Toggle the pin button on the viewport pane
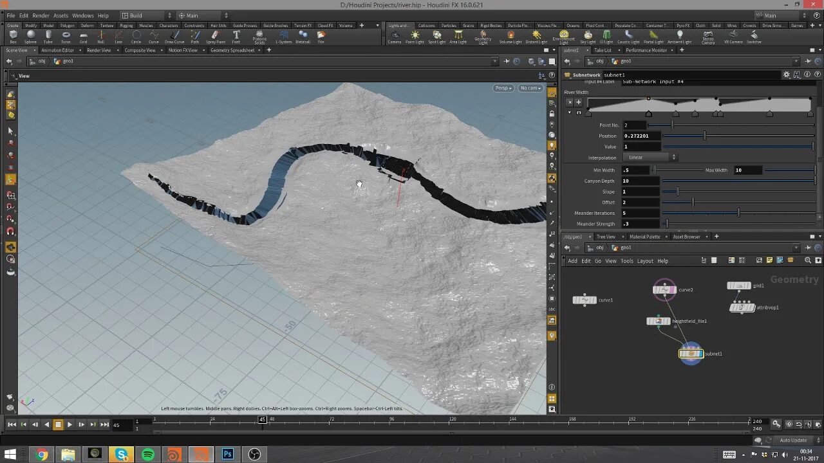824x463 pixels. pos(506,61)
